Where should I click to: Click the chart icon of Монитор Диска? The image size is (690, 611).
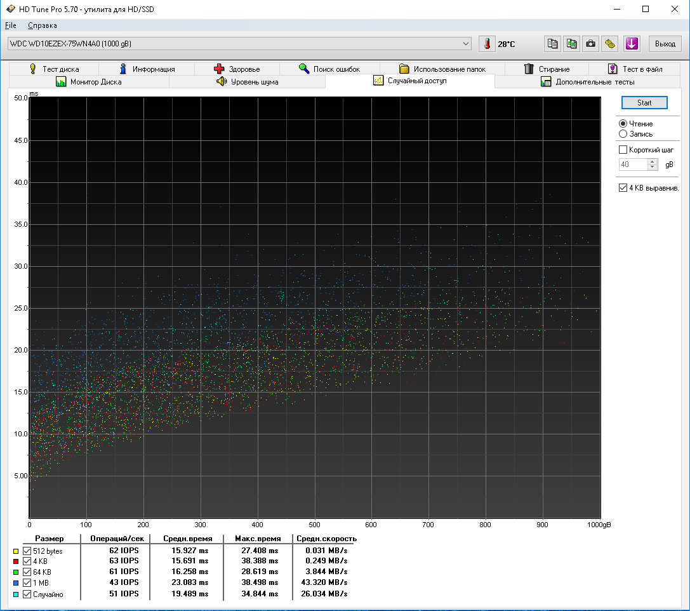(x=61, y=81)
